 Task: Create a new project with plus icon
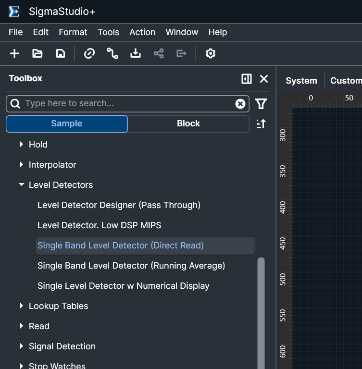click(x=14, y=53)
